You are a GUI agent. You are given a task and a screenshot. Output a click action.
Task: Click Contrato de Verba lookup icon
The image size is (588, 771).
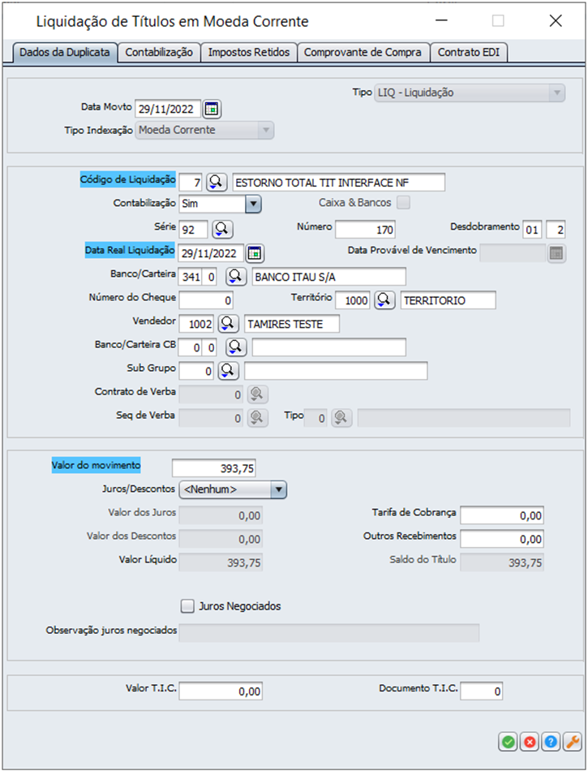click(257, 394)
